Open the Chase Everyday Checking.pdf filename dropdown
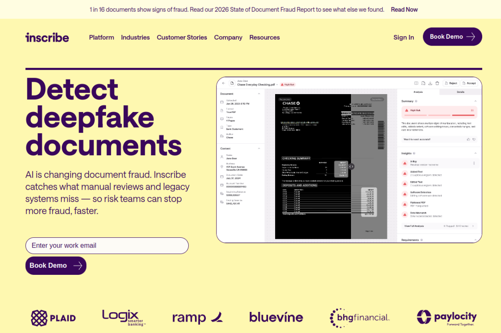This screenshot has height=333, width=501. pos(277,85)
